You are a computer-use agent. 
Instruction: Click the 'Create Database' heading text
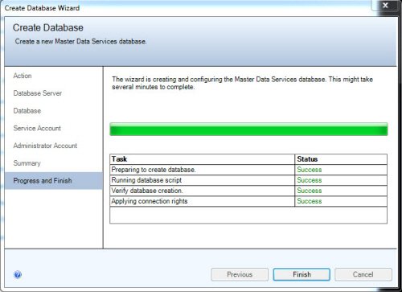pos(48,27)
